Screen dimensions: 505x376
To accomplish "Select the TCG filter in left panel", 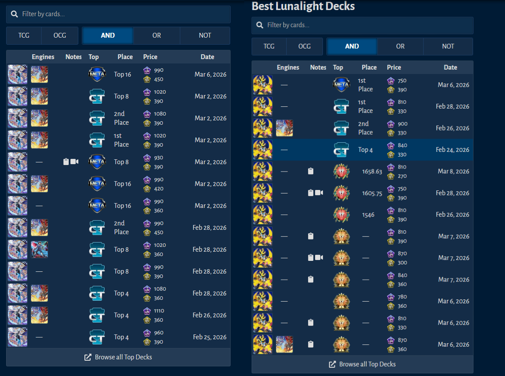I will coord(24,35).
